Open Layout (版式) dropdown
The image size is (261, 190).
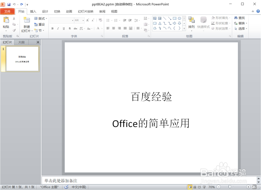(x=41, y=19)
